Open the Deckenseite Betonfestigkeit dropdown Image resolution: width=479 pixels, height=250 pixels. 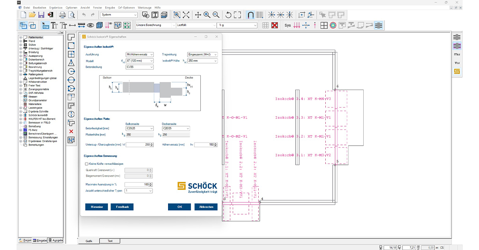[176, 129]
